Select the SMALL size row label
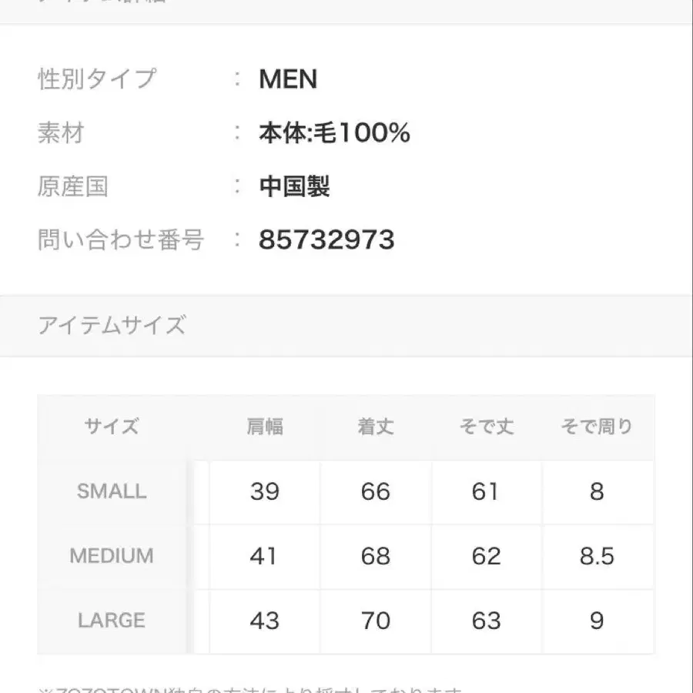 tap(112, 491)
